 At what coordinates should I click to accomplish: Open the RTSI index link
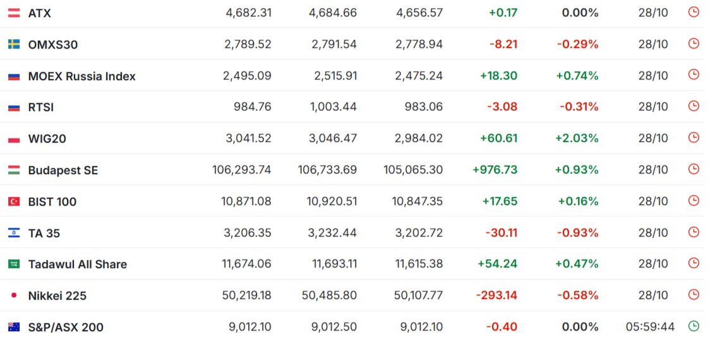41,107
